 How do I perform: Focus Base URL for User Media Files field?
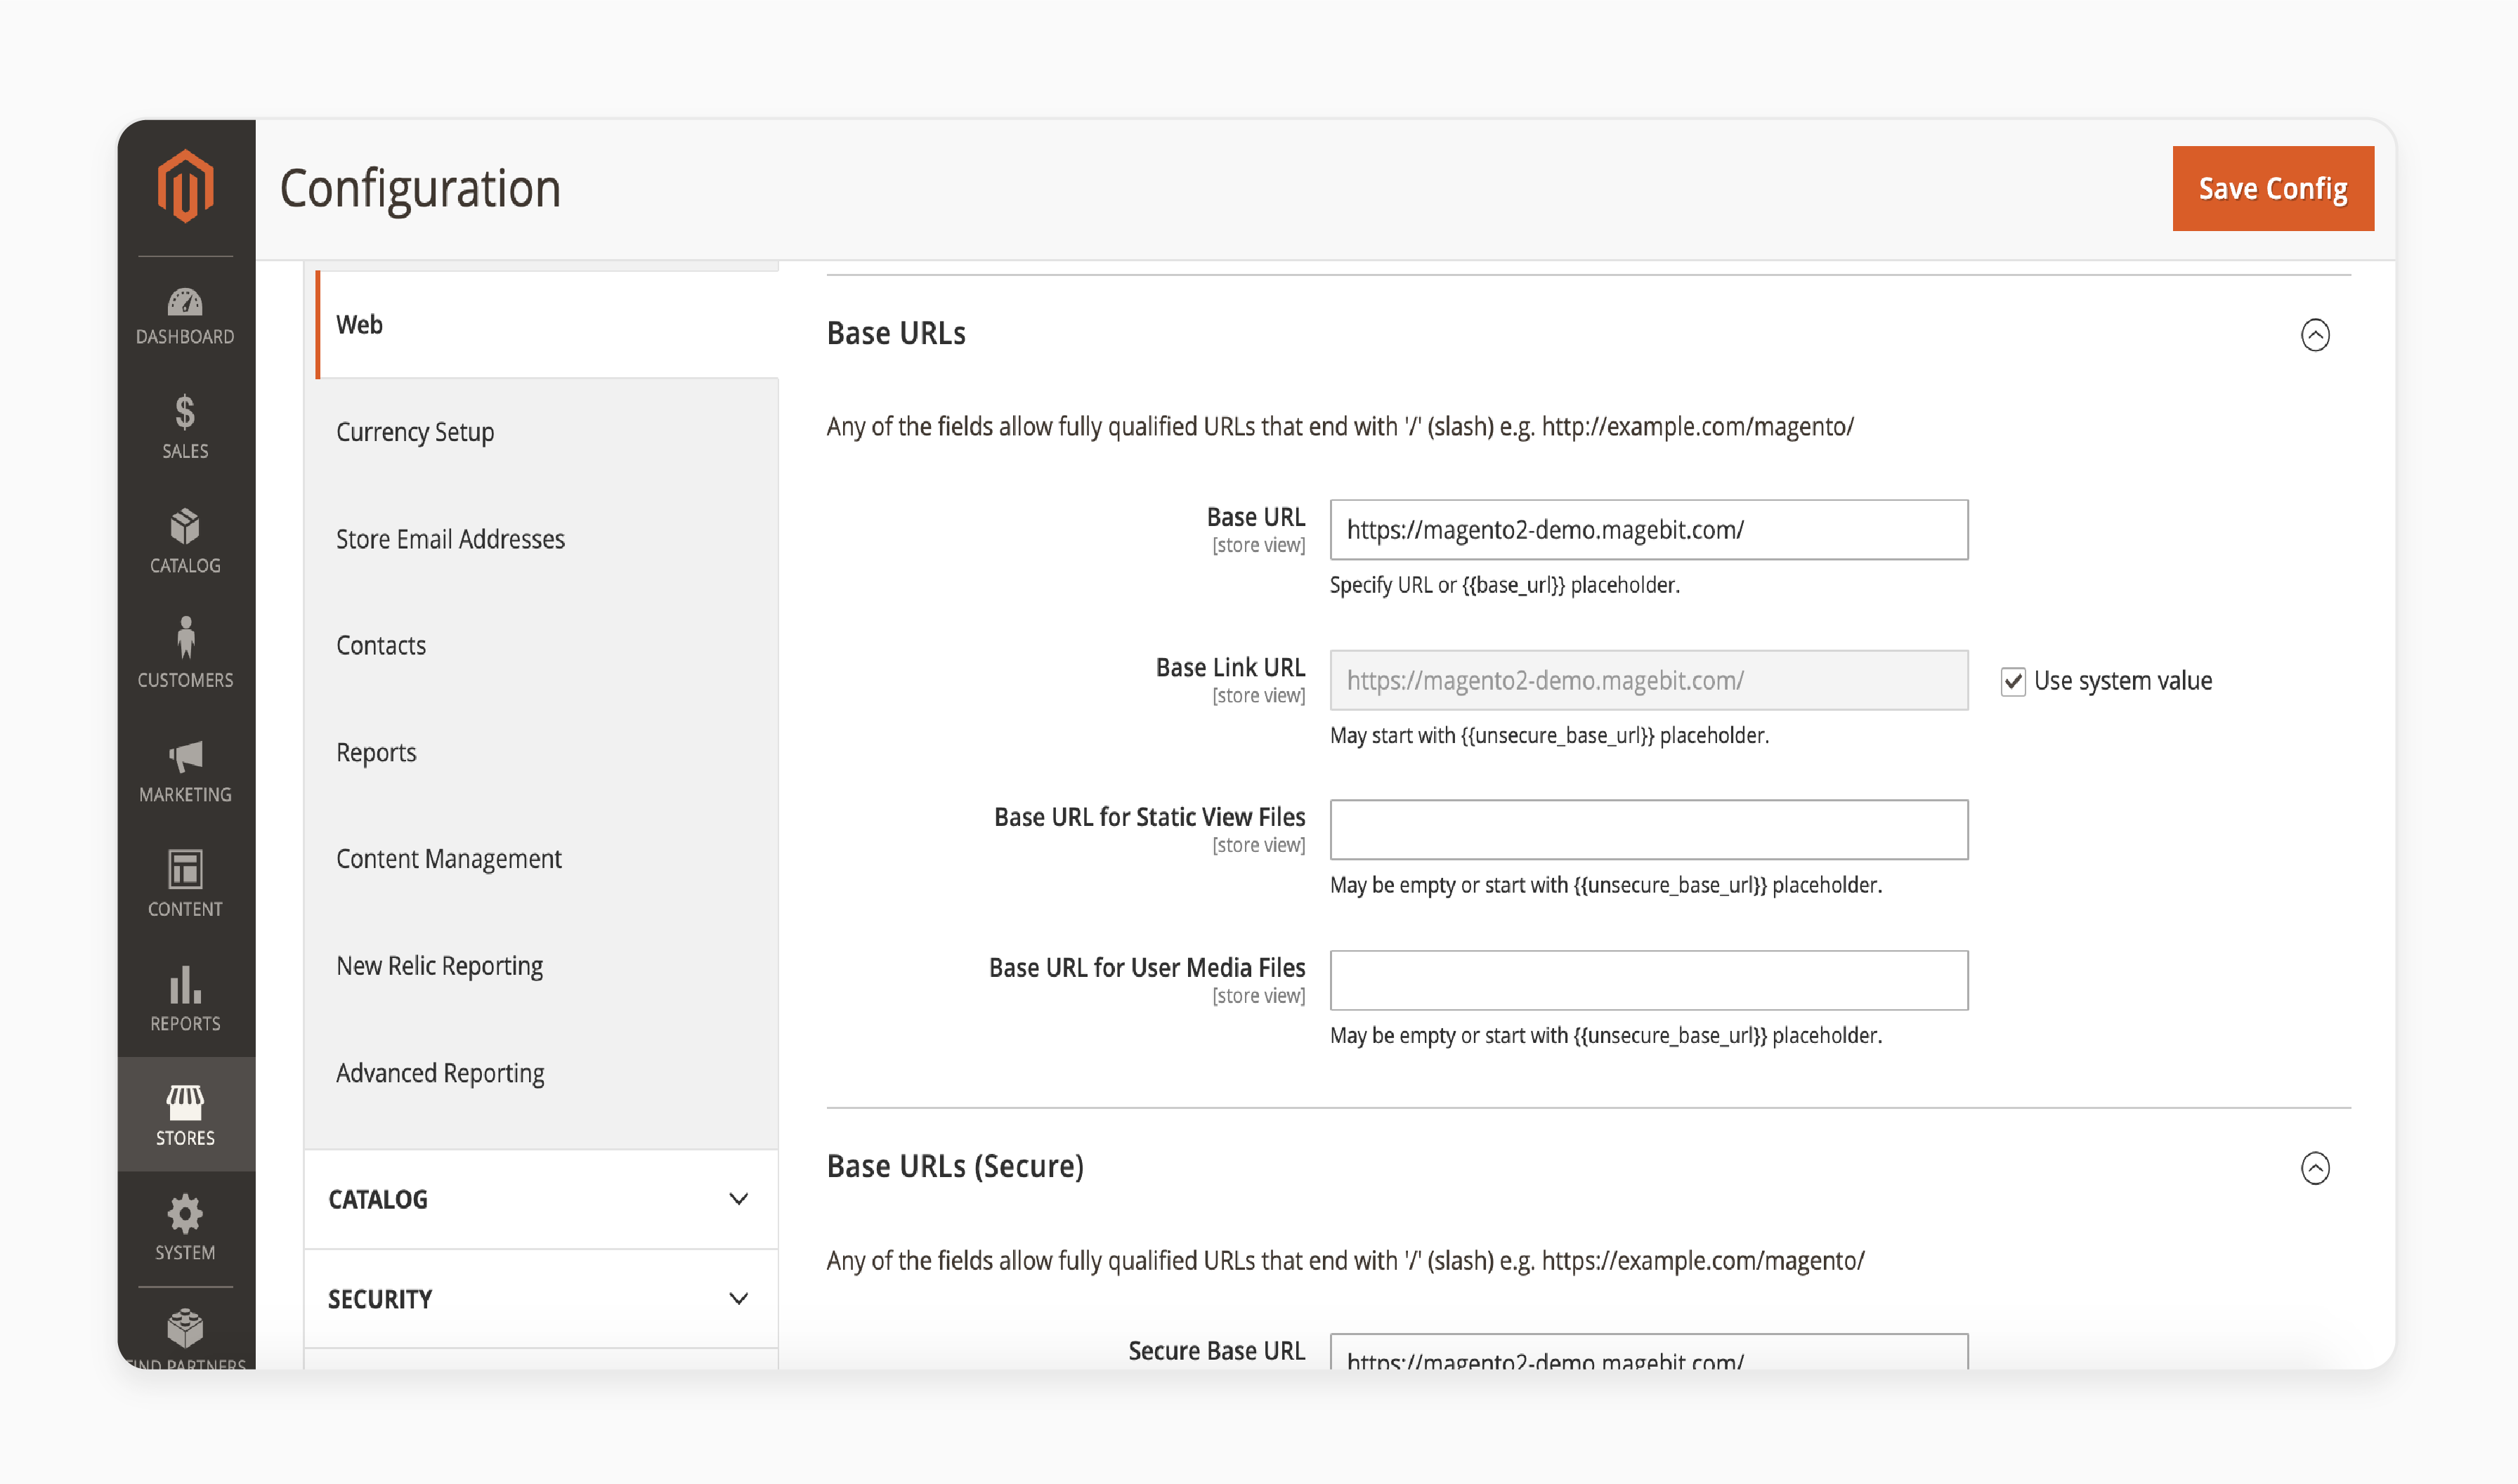pyautogui.click(x=1648, y=981)
